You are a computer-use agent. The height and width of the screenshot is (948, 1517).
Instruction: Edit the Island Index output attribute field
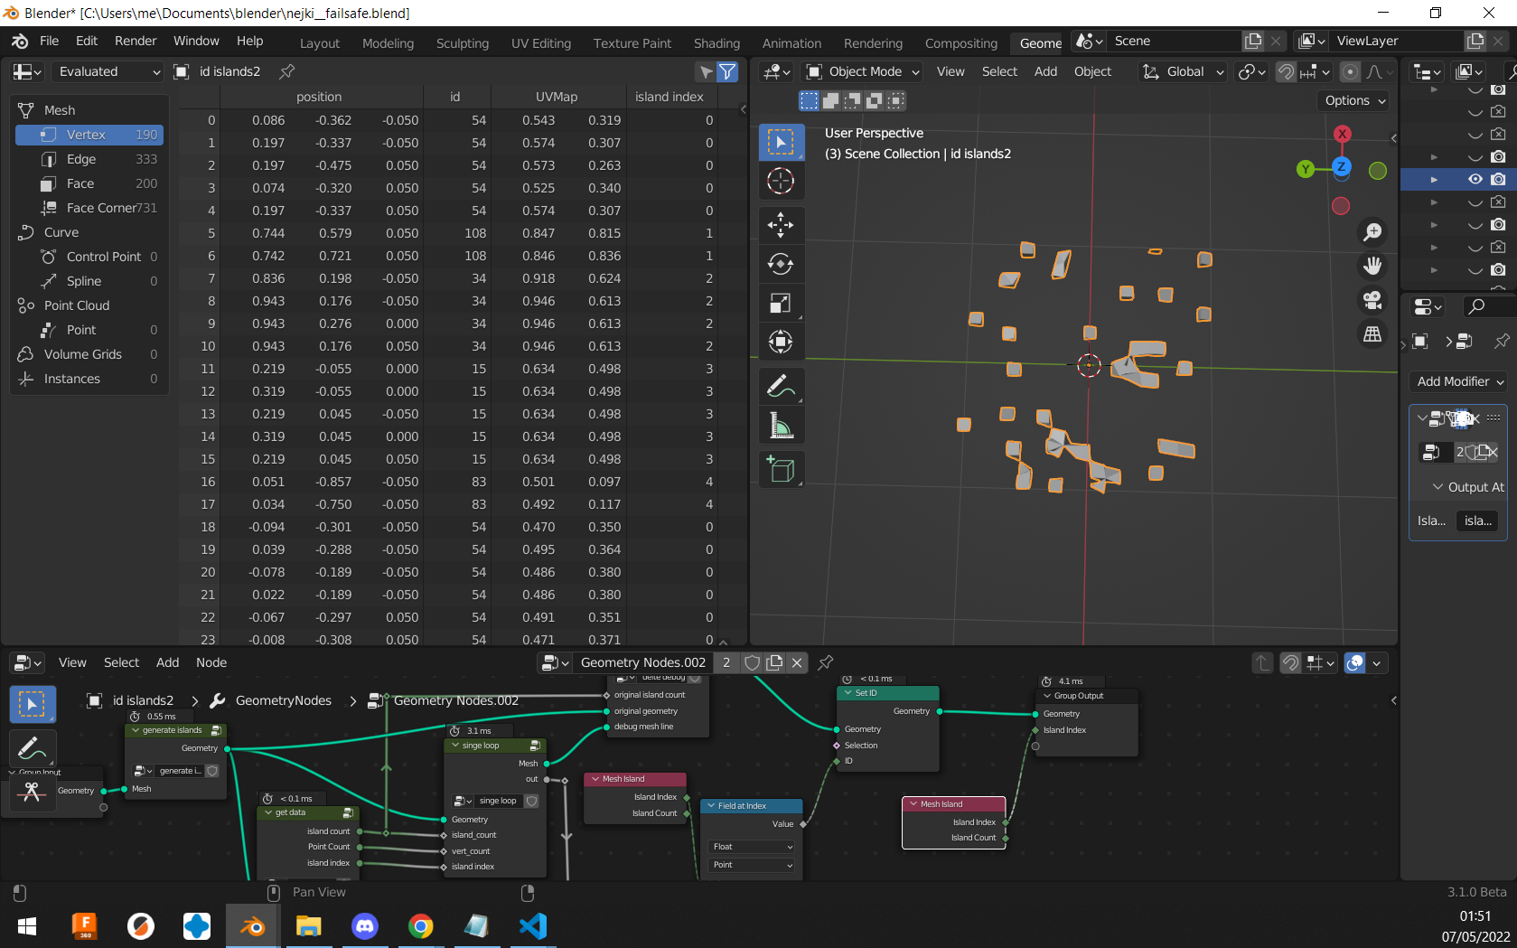click(1478, 521)
